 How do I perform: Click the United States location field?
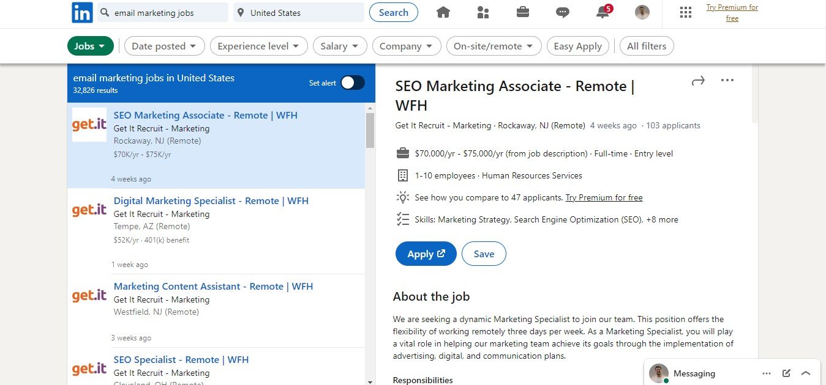tap(299, 12)
